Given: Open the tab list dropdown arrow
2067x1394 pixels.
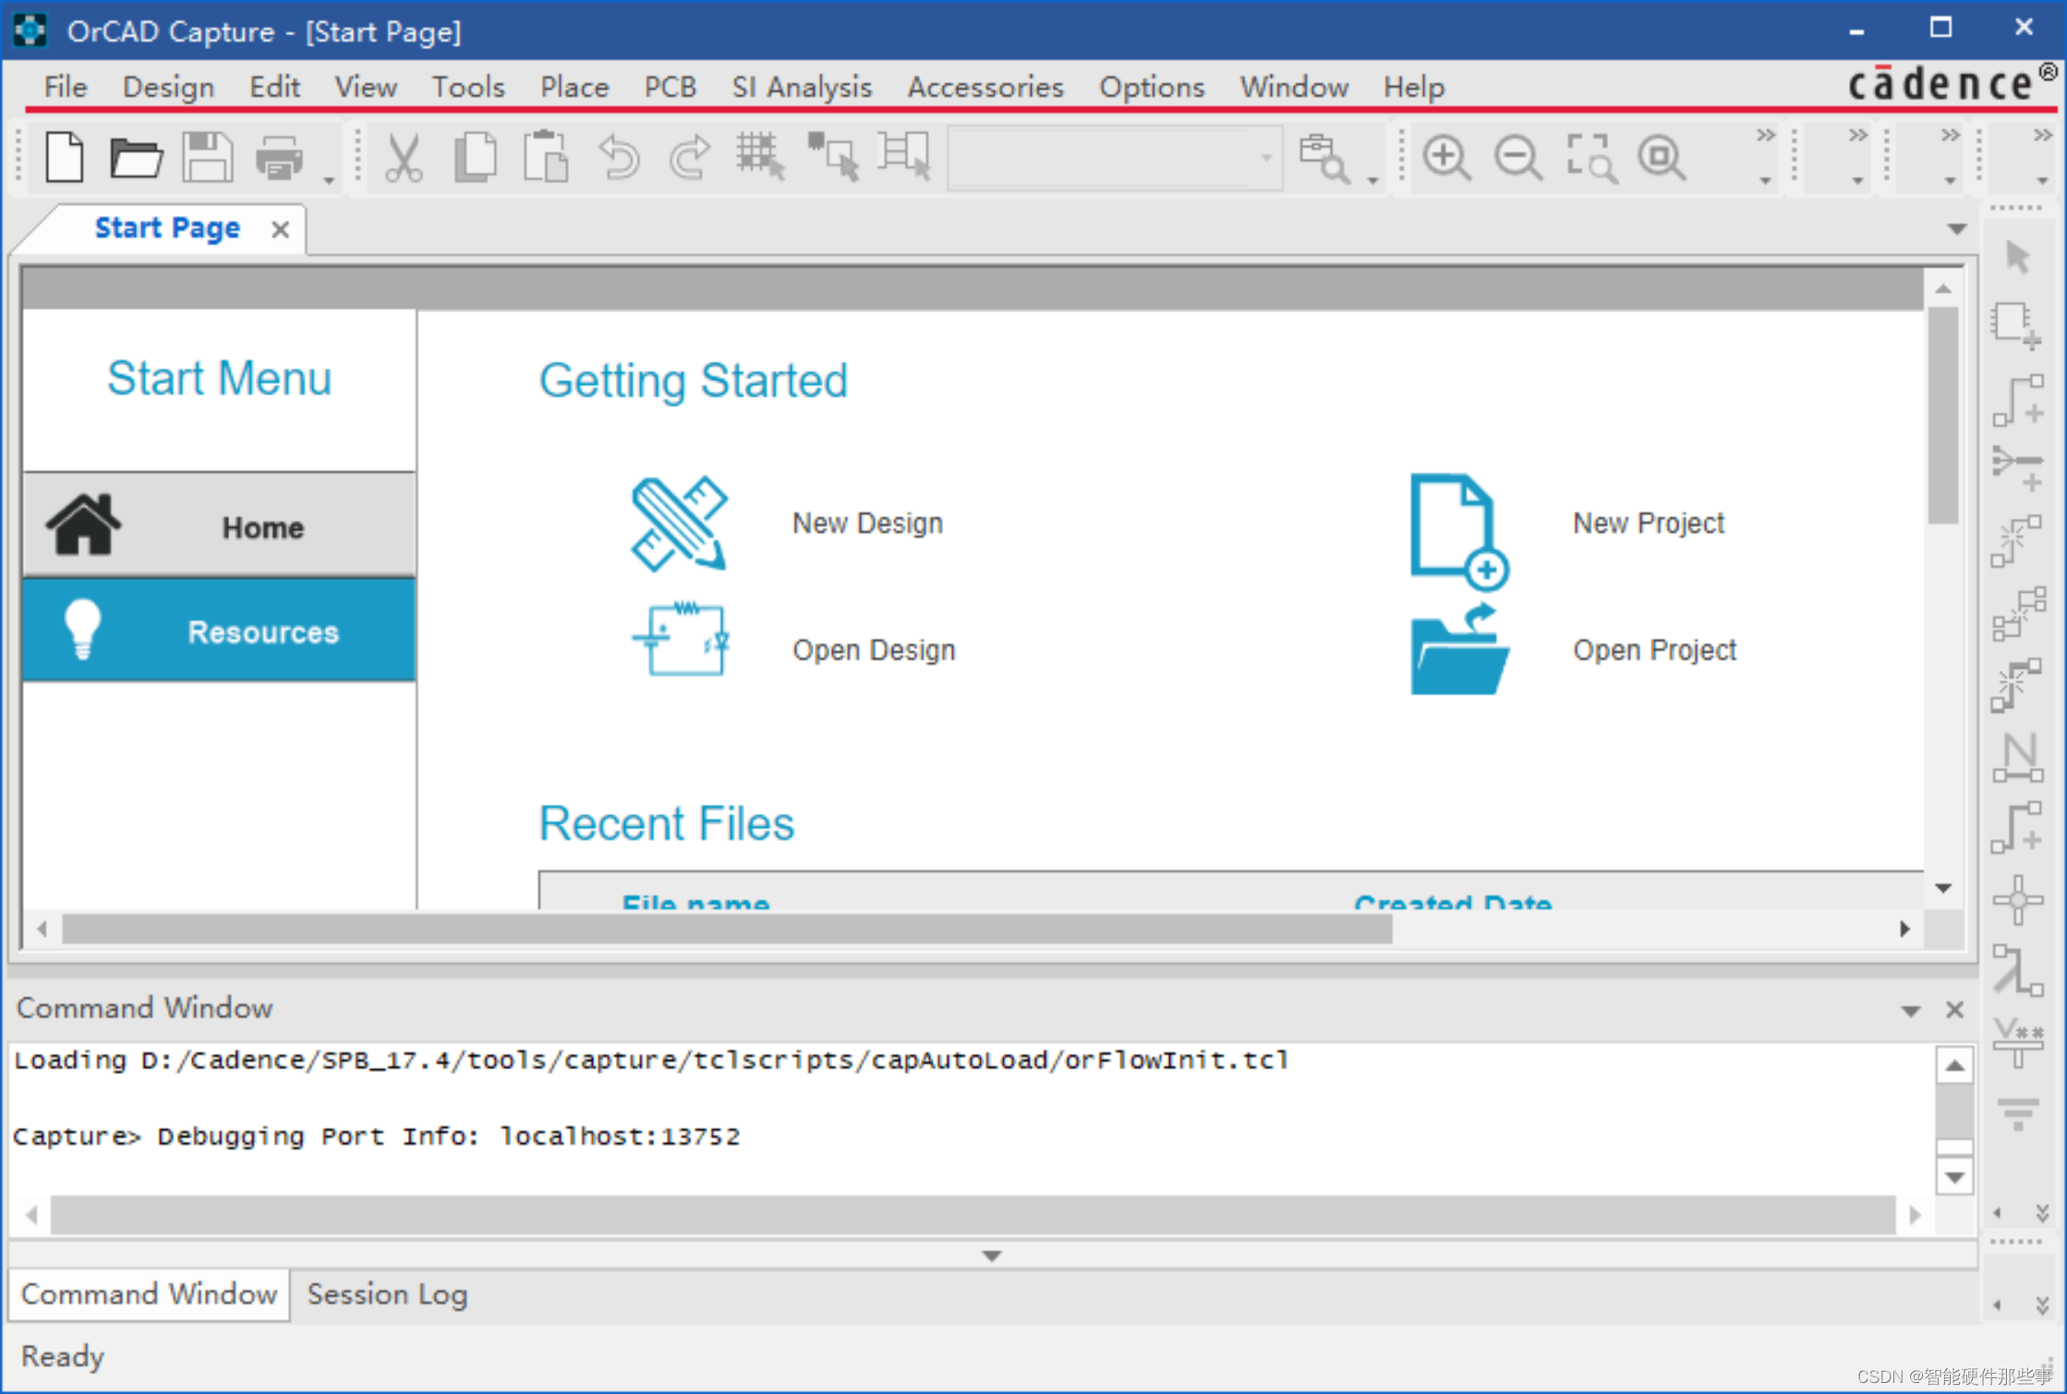Looking at the screenshot, I should pyautogui.click(x=1956, y=229).
